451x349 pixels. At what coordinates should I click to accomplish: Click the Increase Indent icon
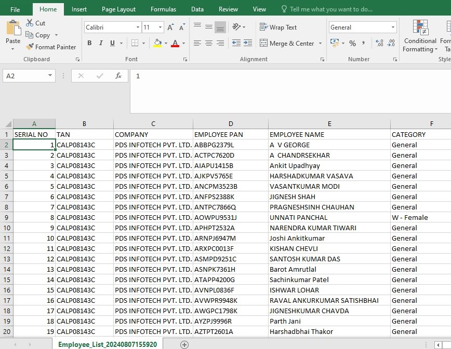tap(248, 44)
